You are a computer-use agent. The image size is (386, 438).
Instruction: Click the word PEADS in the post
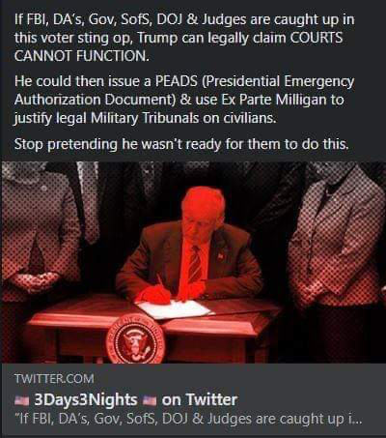176,81
